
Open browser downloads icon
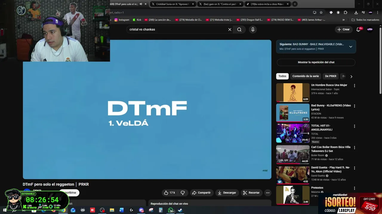tap(356, 12)
